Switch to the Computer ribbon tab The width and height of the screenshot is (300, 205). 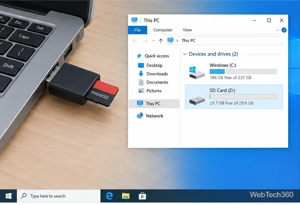click(163, 30)
